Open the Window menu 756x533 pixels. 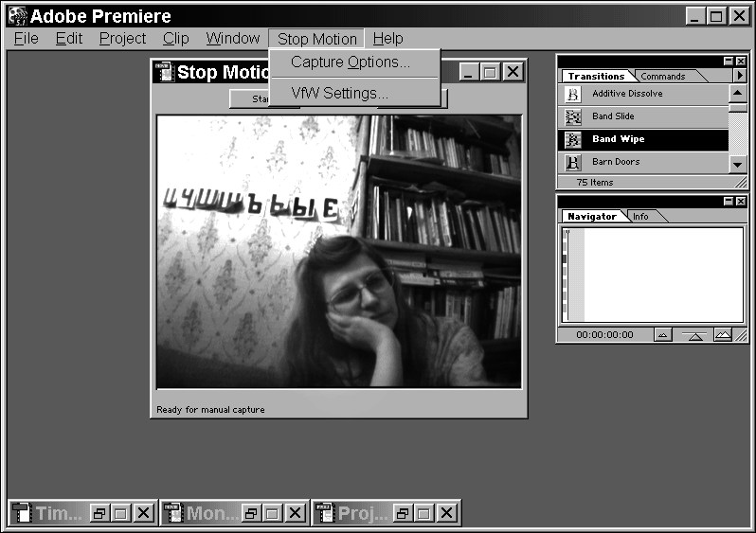coord(233,38)
